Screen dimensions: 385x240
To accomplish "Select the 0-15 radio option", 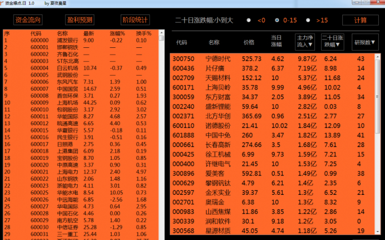I will [277, 20].
